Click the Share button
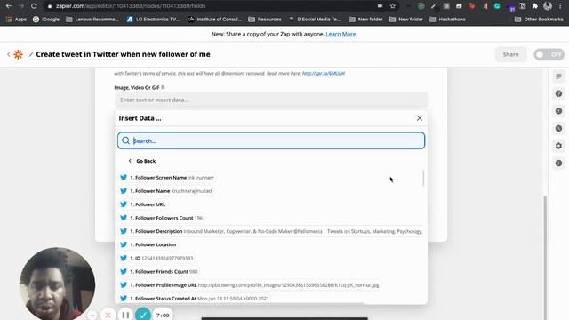Screen dimensions: 569x320 coord(510,54)
